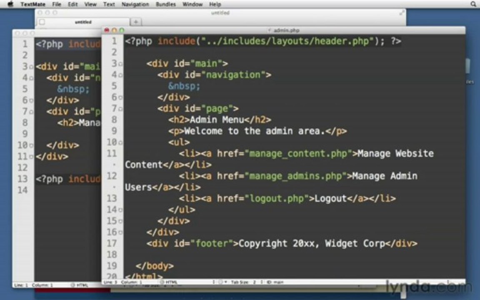Toggle fold marker on line 11 in left window
Image resolution: width=480 pixels, height=300 pixels.
pyautogui.click(x=31, y=157)
